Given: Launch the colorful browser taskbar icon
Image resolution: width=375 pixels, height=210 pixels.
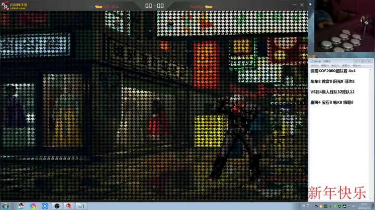Looking at the screenshot, I should [x=33, y=206].
